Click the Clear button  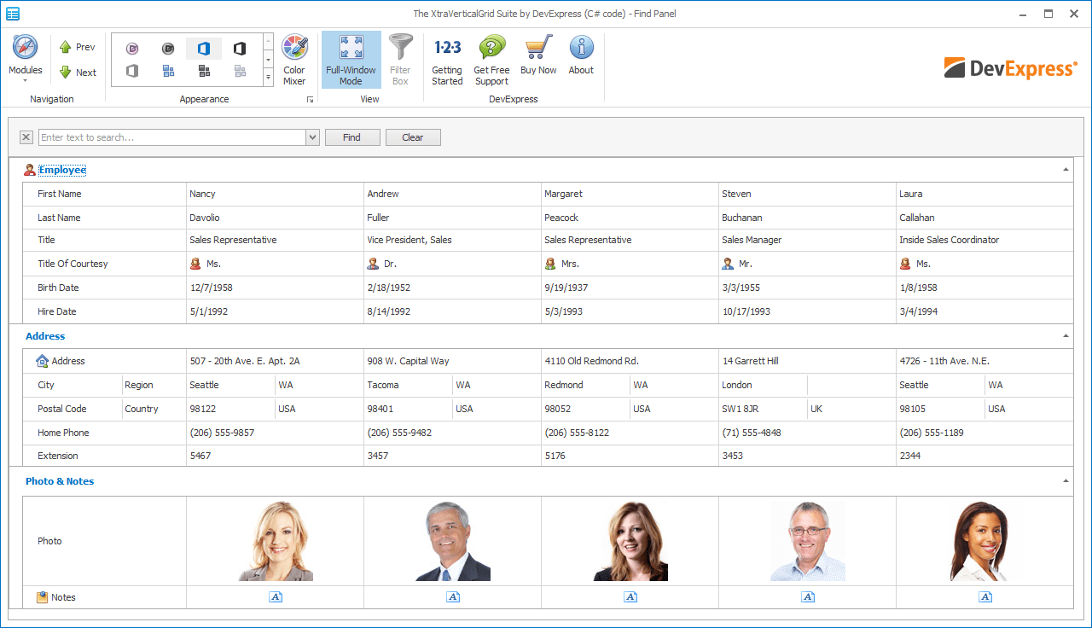[413, 137]
